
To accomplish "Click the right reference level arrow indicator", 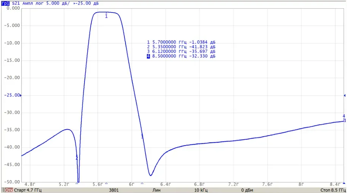I will click(345, 96).
